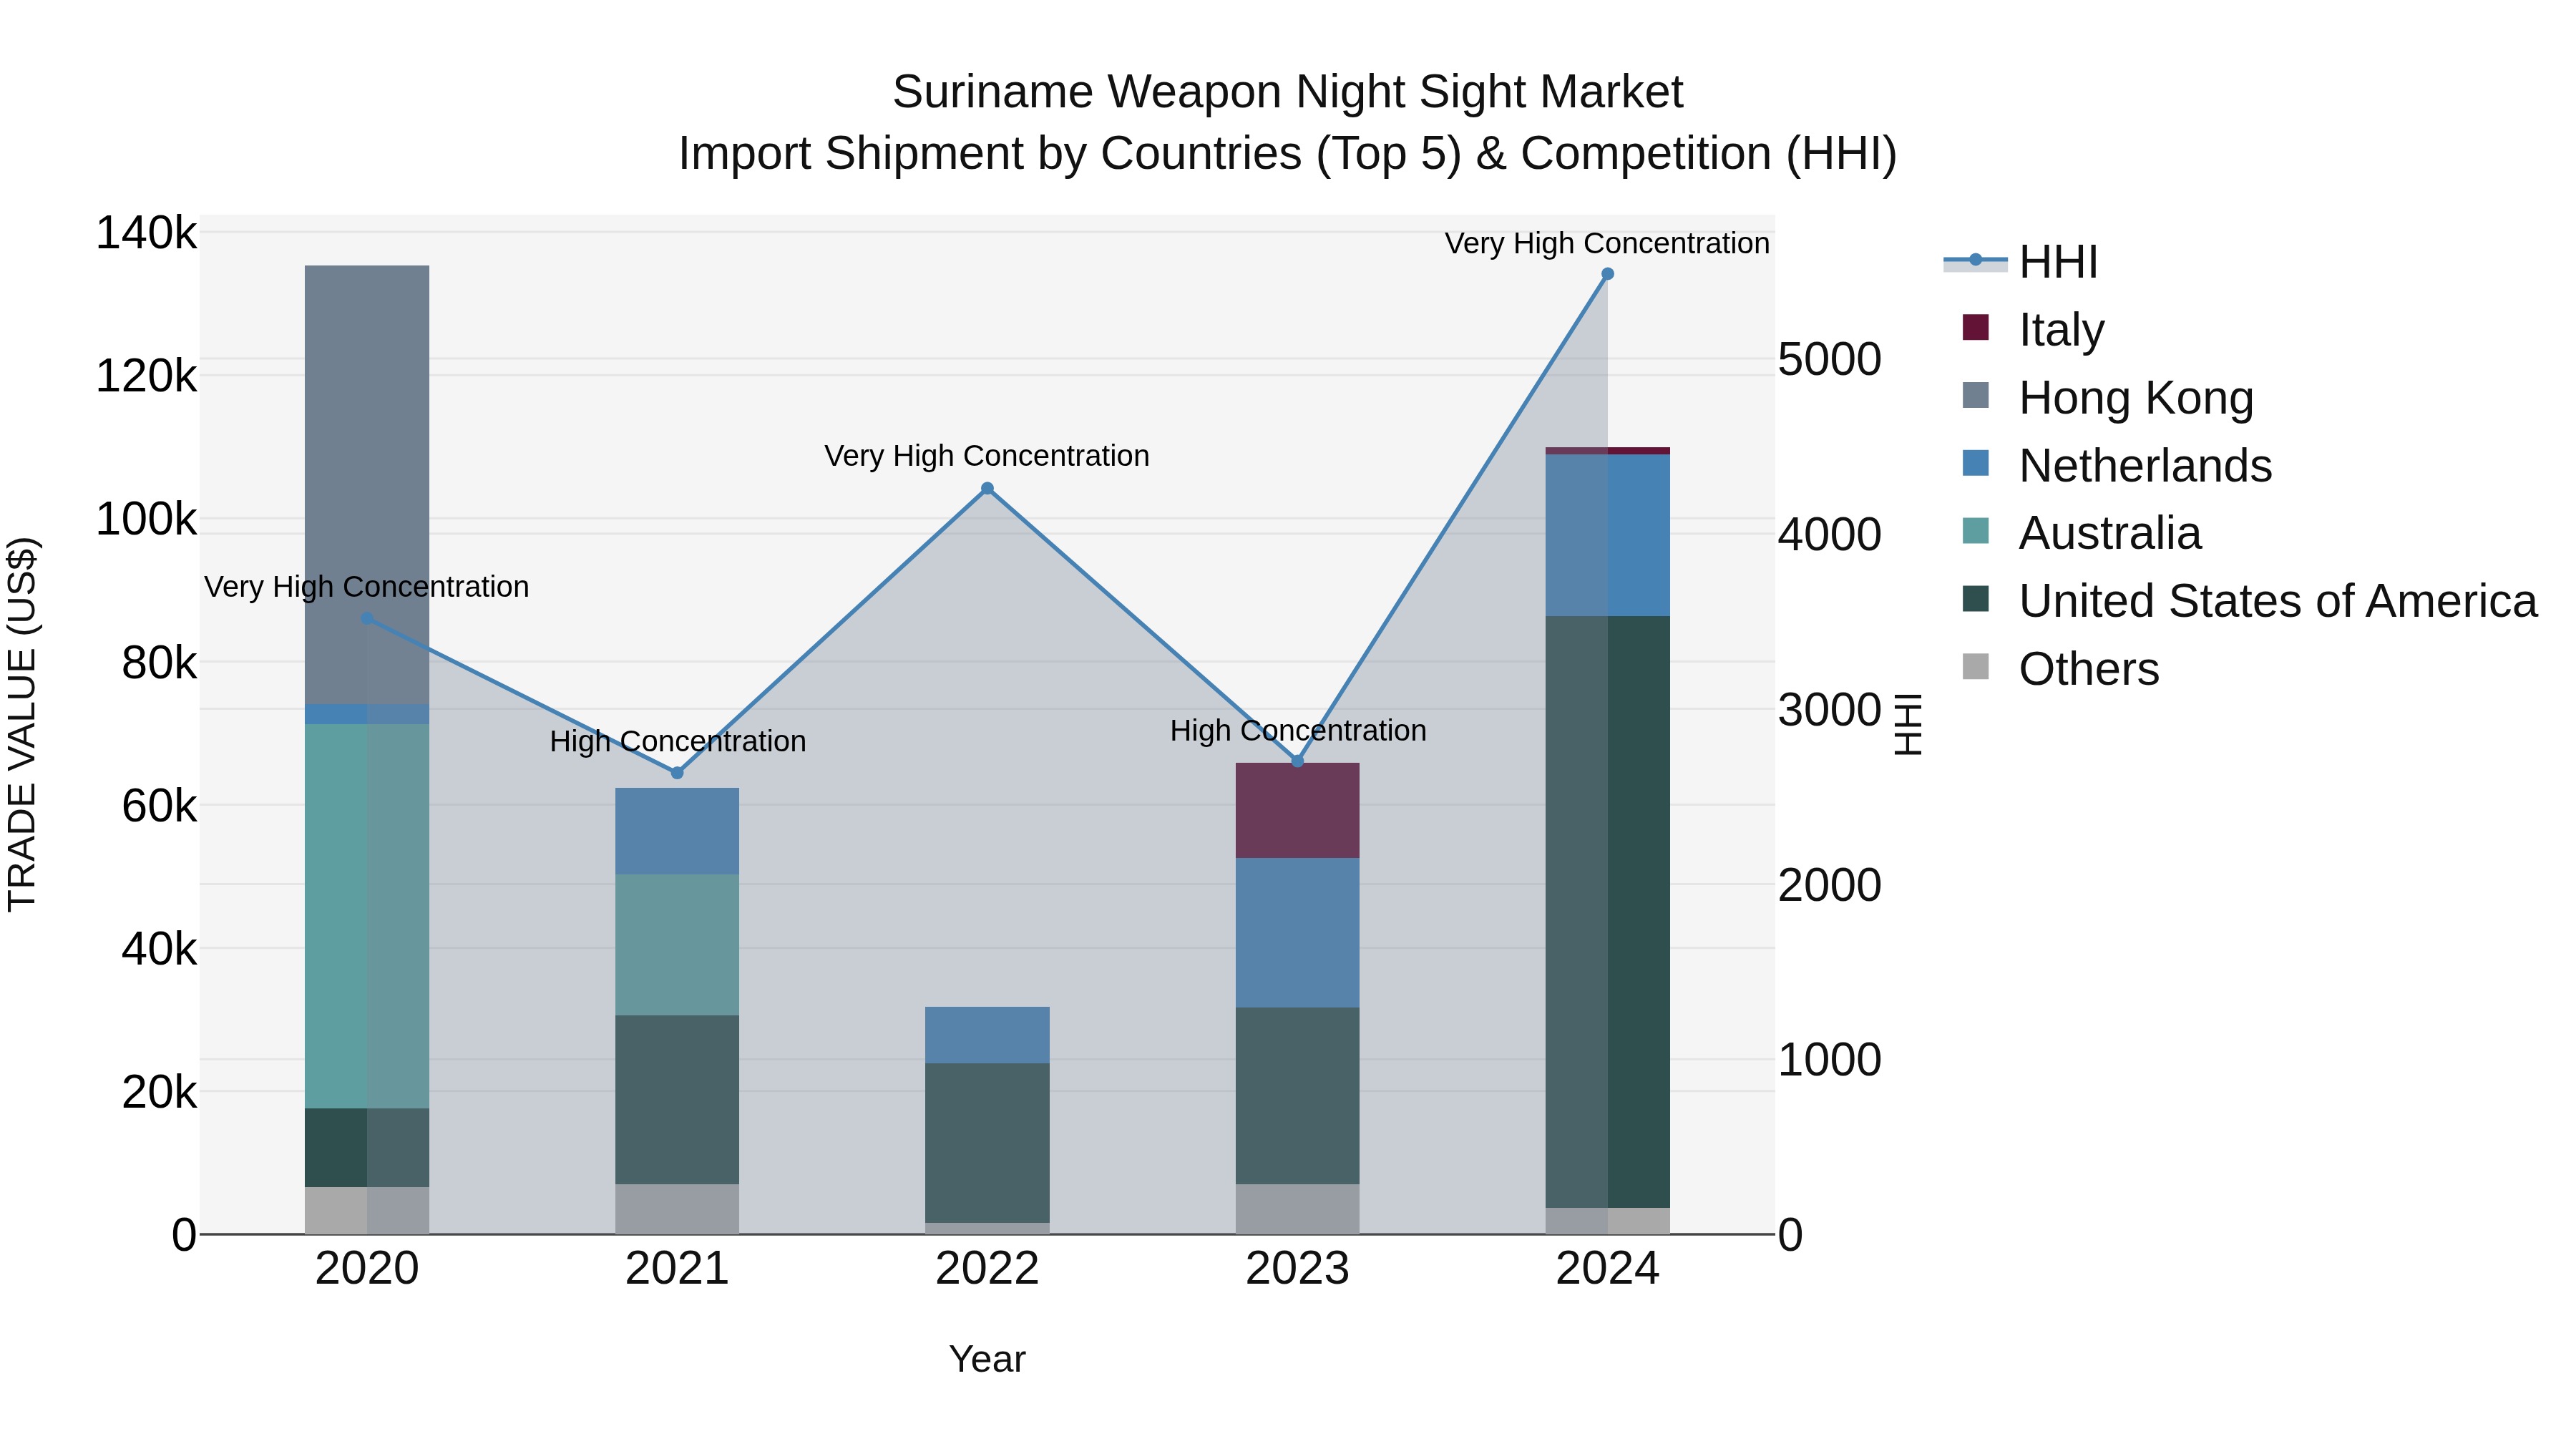2576x1449 pixels.
Task: Click the 5000 HHI axis tick
Action: 1830,360
